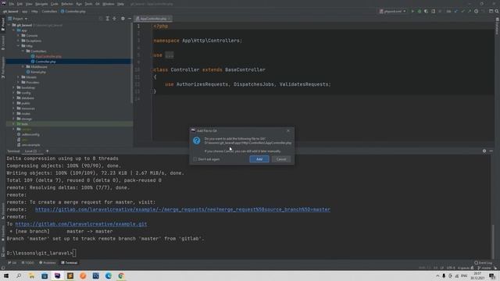The width and height of the screenshot is (500, 281).
Task: Click the expand all icon in Project panel
Action: tap(108, 19)
